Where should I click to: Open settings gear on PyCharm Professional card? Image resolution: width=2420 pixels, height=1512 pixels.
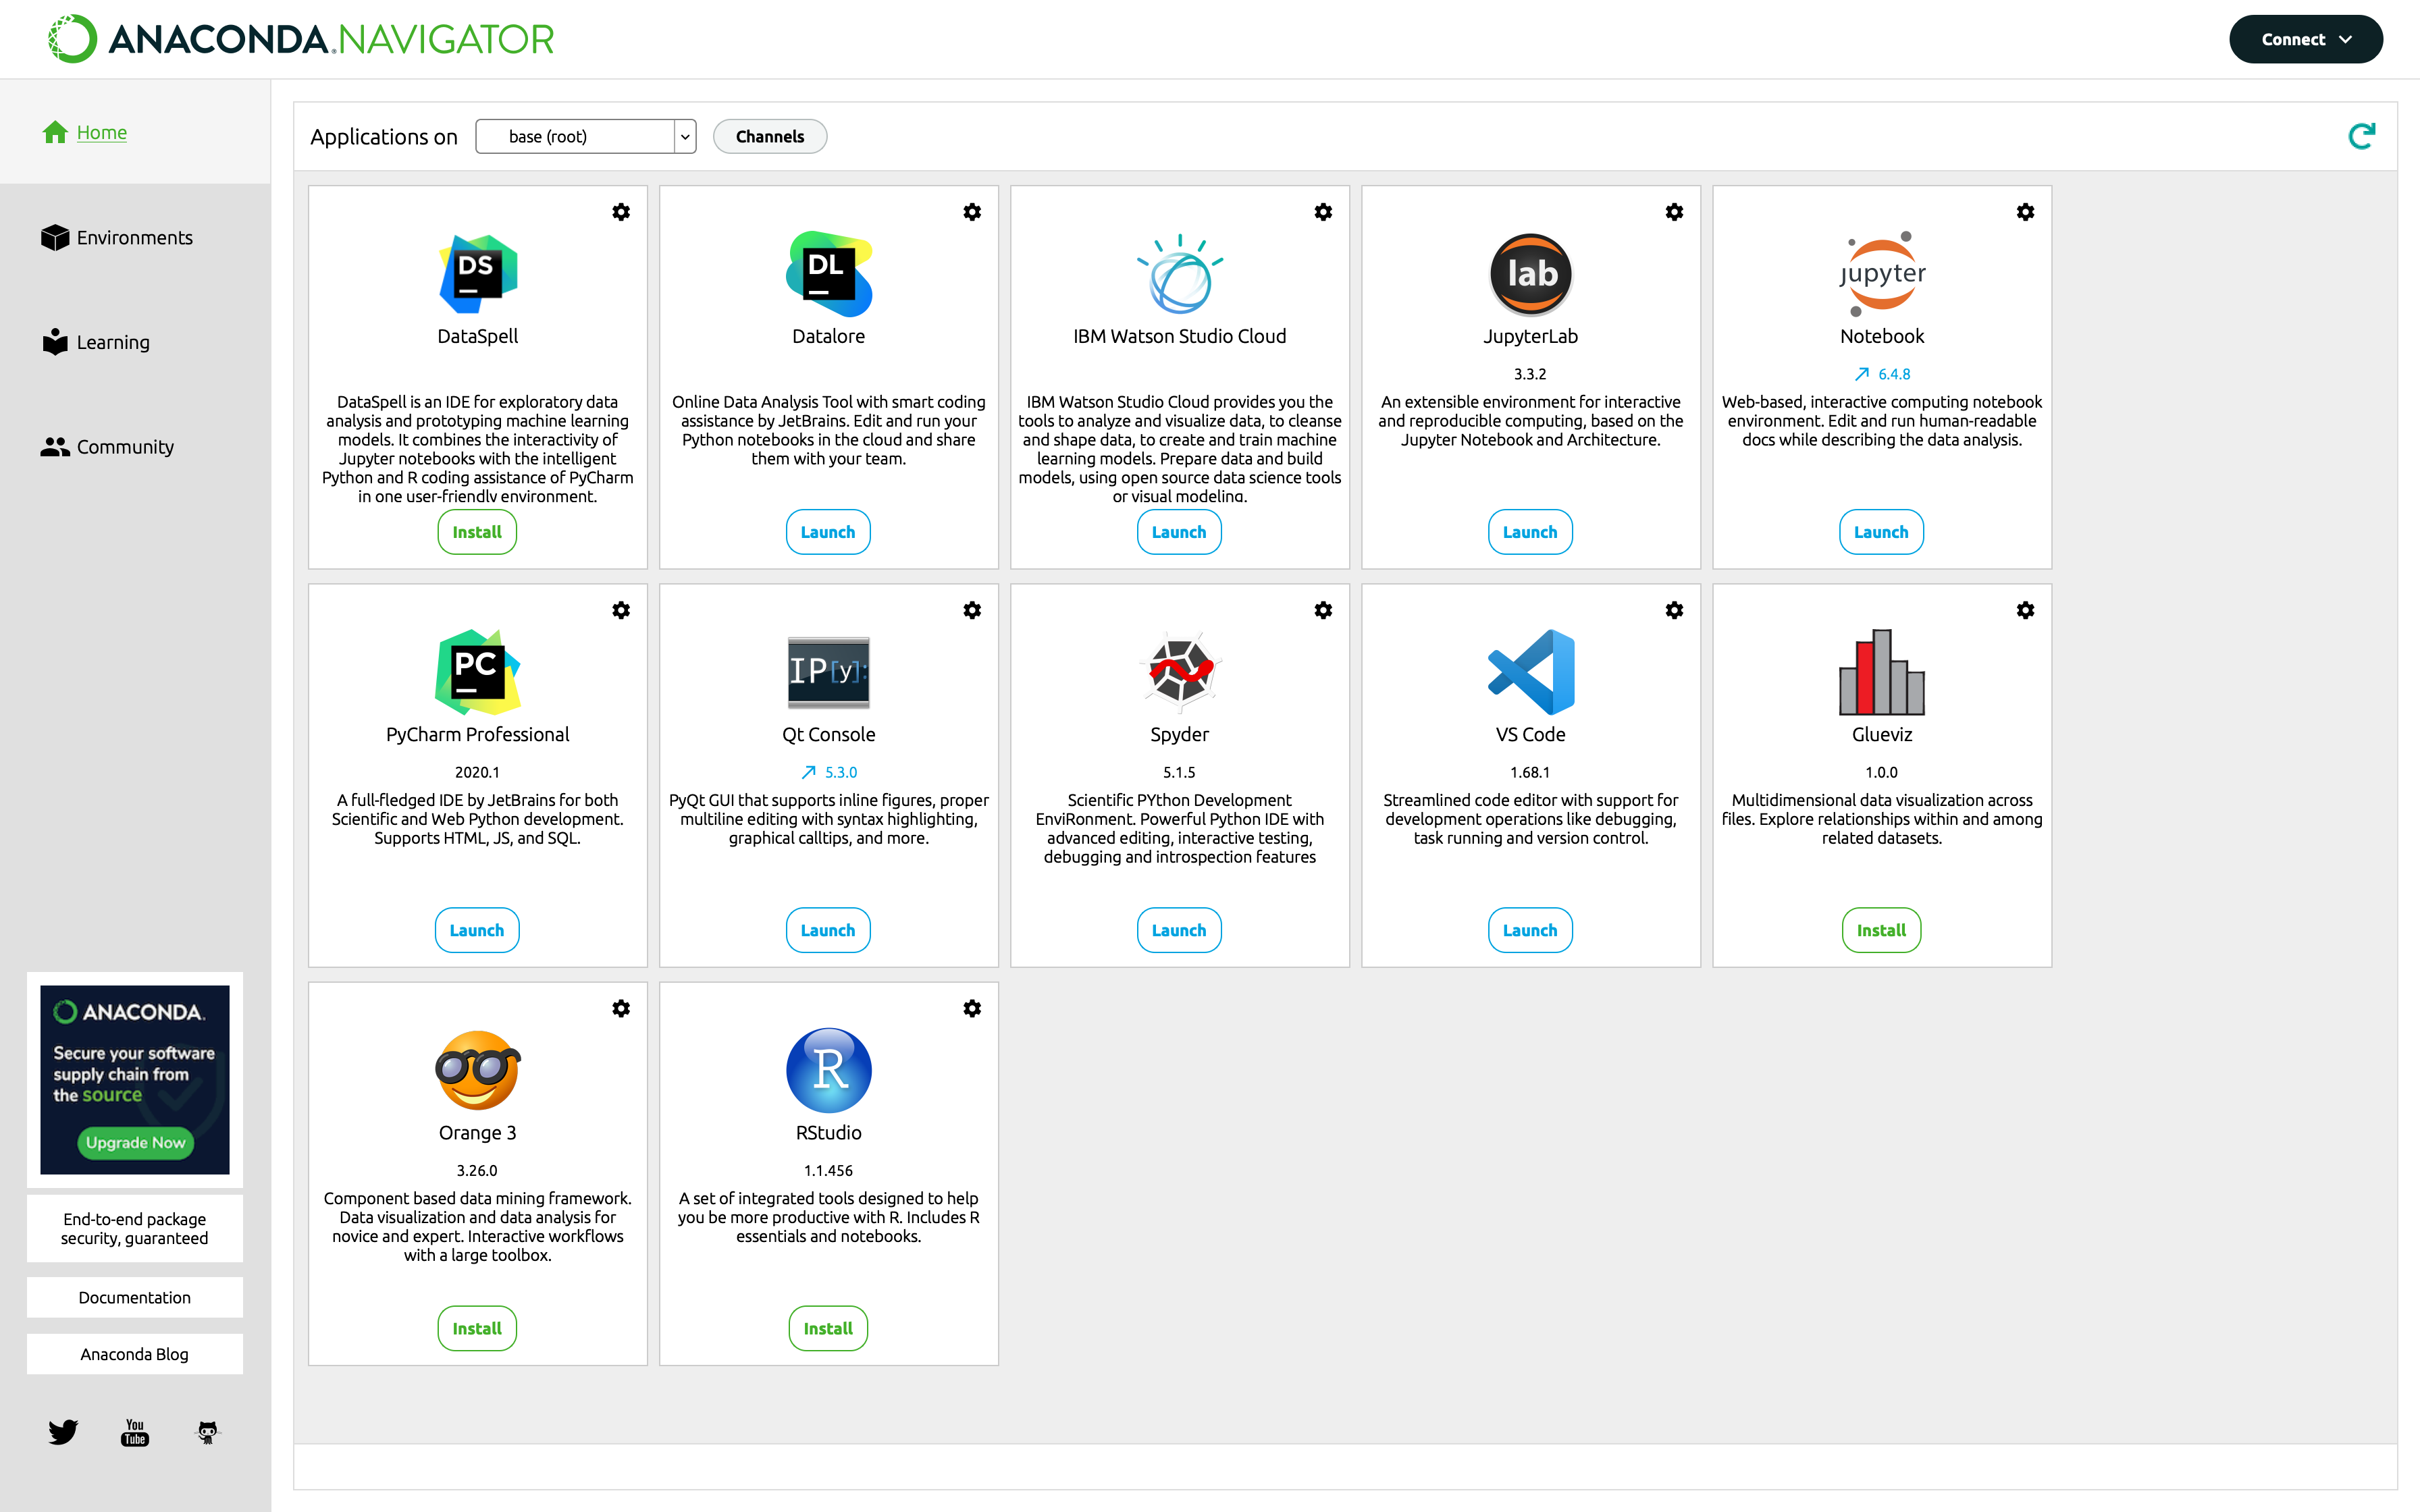point(621,610)
